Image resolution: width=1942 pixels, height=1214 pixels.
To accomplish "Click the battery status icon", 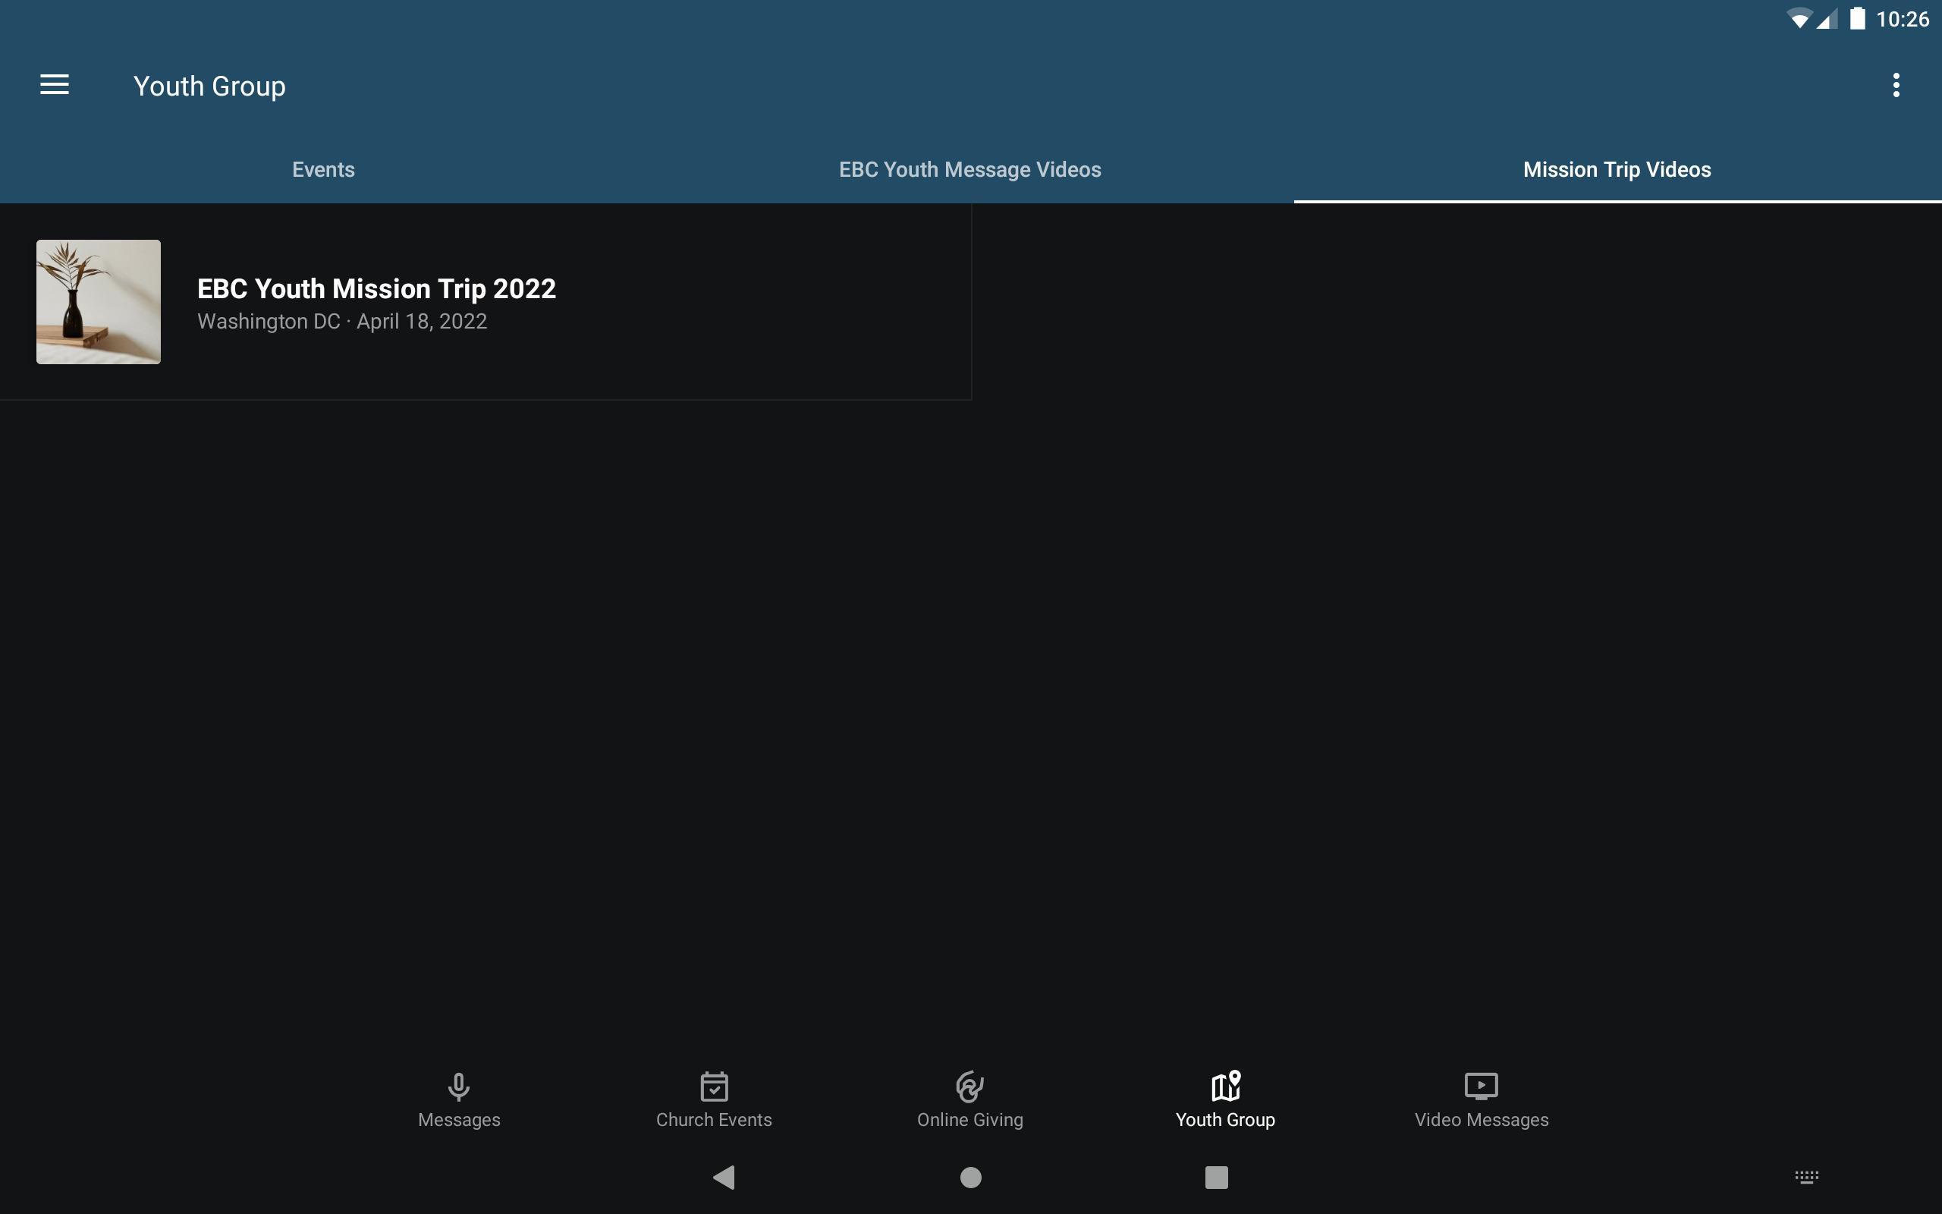I will (x=1858, y=18).
